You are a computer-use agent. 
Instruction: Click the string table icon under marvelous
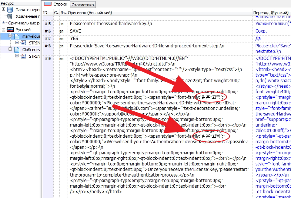point(23,43)
